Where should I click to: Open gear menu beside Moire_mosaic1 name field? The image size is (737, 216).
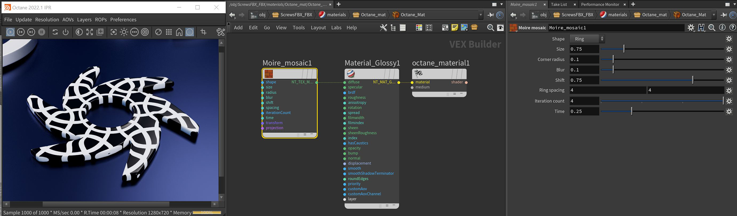pos(691,28)
